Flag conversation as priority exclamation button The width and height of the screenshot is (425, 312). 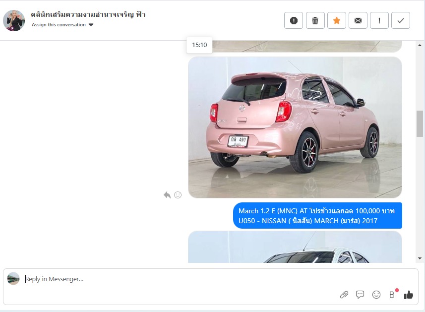379,20
